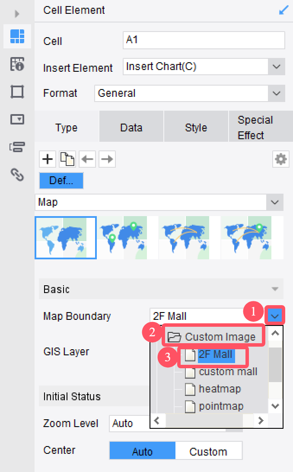
Task: Open the Zoom Level Auto dropdown
Action: [176, 424]
